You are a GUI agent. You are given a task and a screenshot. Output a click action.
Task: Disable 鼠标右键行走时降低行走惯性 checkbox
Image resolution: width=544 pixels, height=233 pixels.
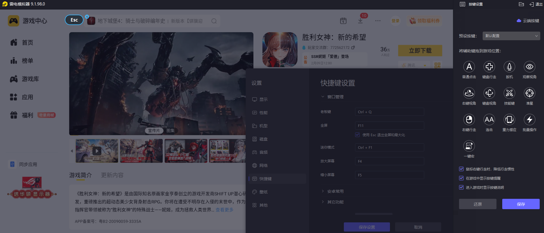coord(461,169)
